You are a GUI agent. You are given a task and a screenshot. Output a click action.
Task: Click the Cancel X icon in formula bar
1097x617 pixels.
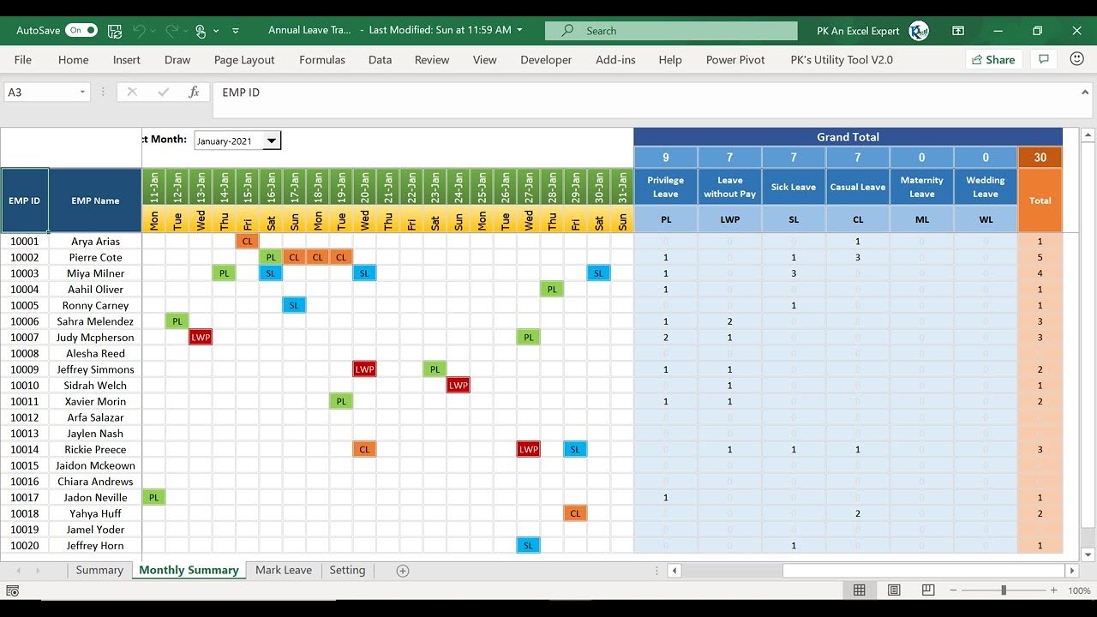[132, 92]
